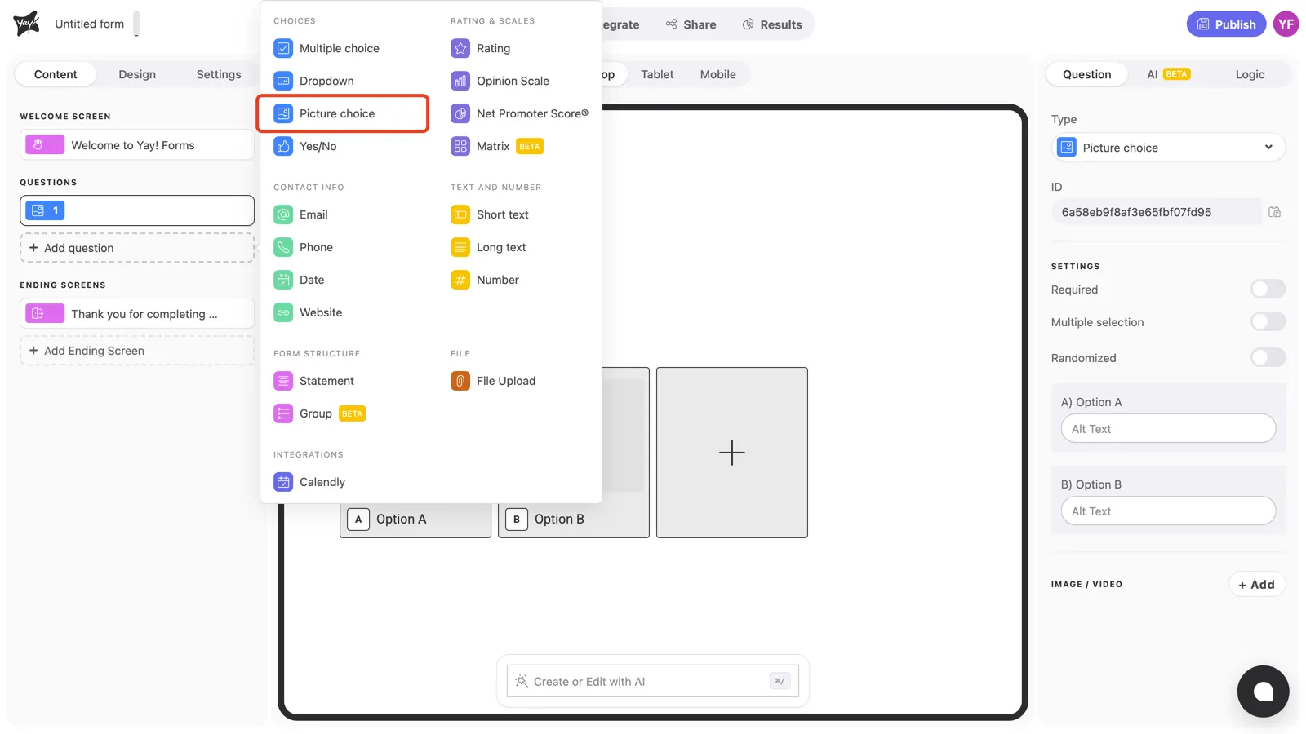Open the Thank you ending screen

[x=137, y=314]
